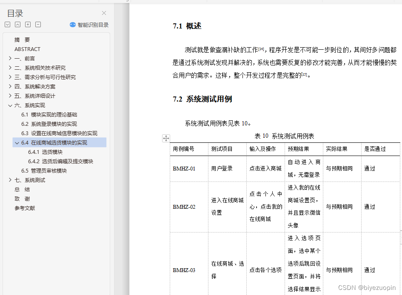
Task: Click the 进入在线商城设置 cell
Action: coord(228,207)
